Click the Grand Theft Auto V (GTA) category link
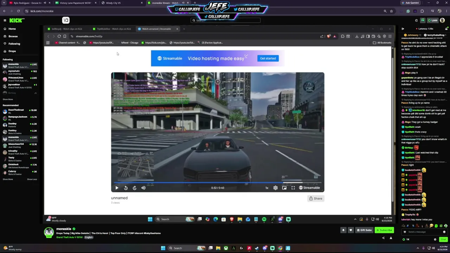This screenshot has width=450, height=253. [x=69, y=237]
